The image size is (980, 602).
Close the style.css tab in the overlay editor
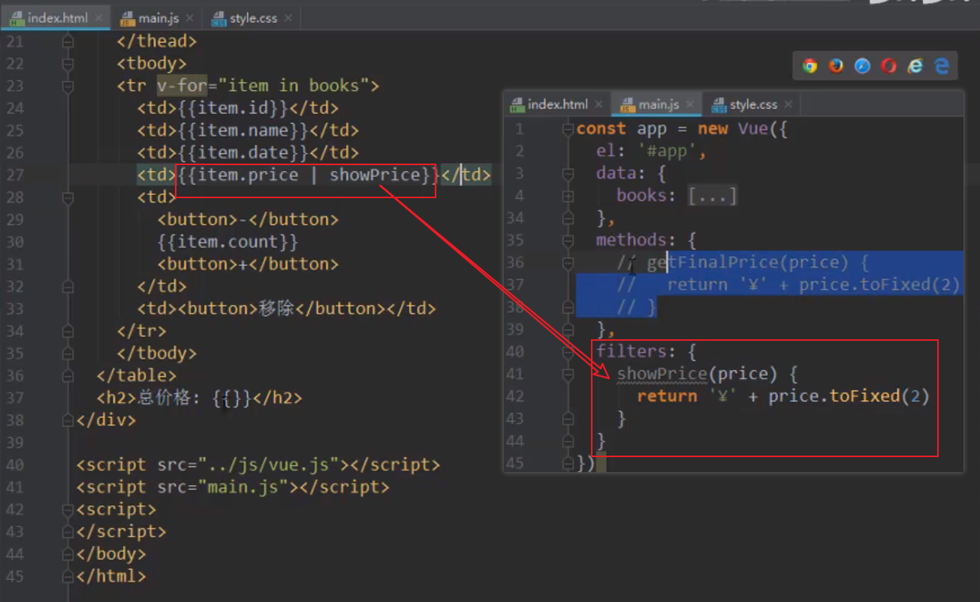coord(788,104)
